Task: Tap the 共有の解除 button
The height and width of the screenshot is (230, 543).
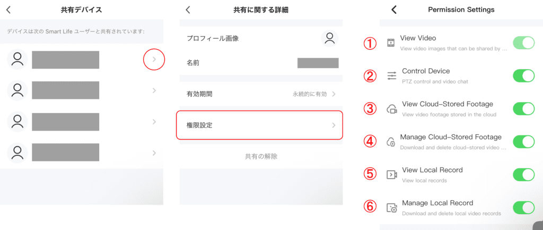Action: pyautogui.click(x=261, y=157)
